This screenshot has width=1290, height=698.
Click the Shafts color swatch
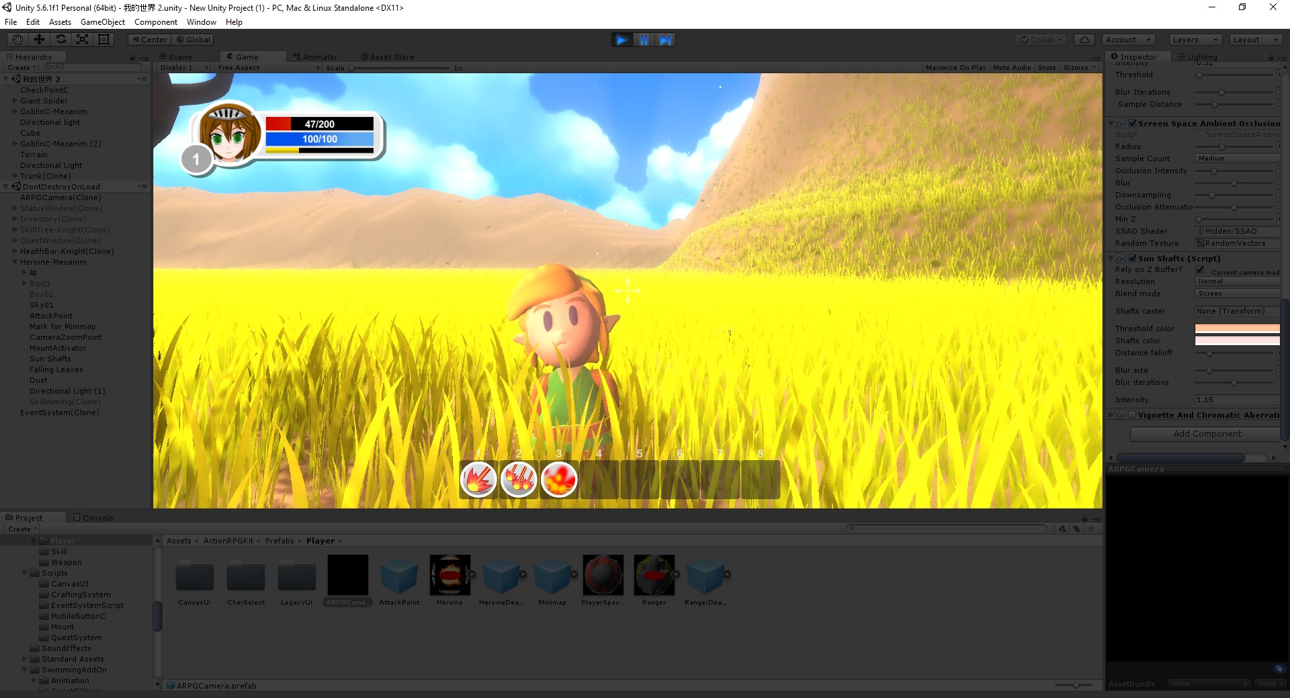pyautogui.click(x=1237, y=341)
